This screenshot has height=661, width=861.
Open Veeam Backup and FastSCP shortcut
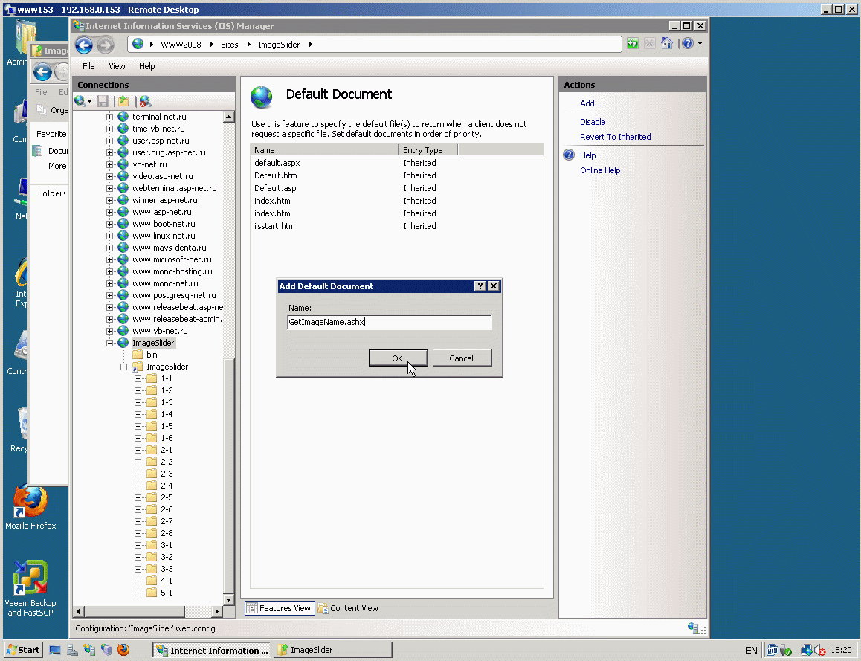point(30,589)
